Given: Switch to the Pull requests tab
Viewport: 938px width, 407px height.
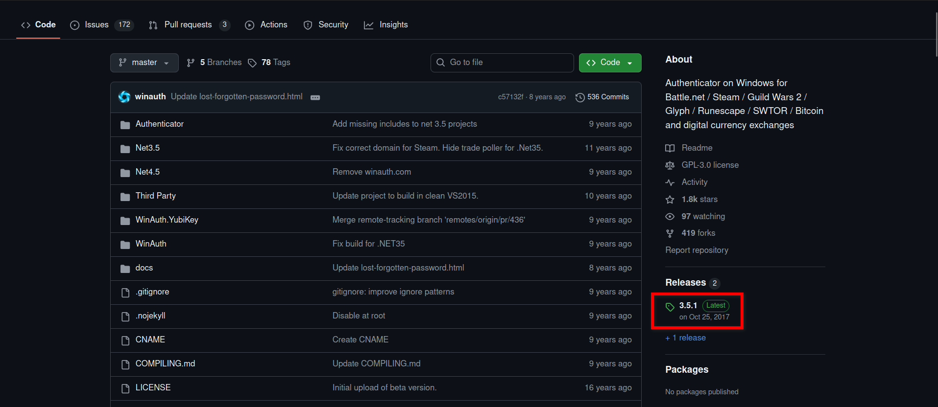Looking at the screenshot, I should click(188, 24).
